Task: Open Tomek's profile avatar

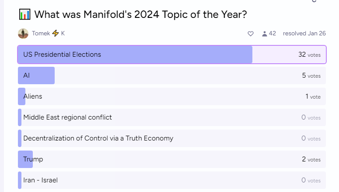Action: click(x=23, y=34)
